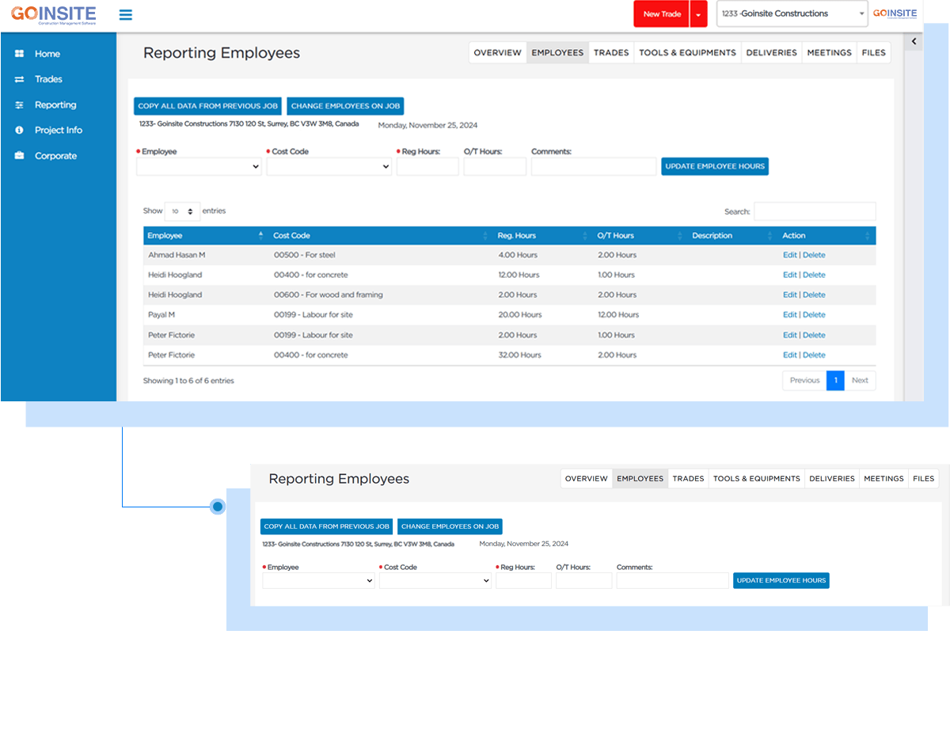Click the Project Info icon in sidebar
950x733 pixels.
[19, 131]
